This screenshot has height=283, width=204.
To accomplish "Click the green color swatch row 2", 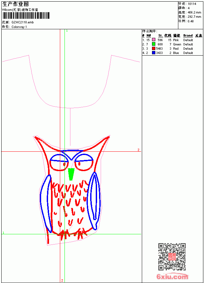I will [x=154, y=44].
